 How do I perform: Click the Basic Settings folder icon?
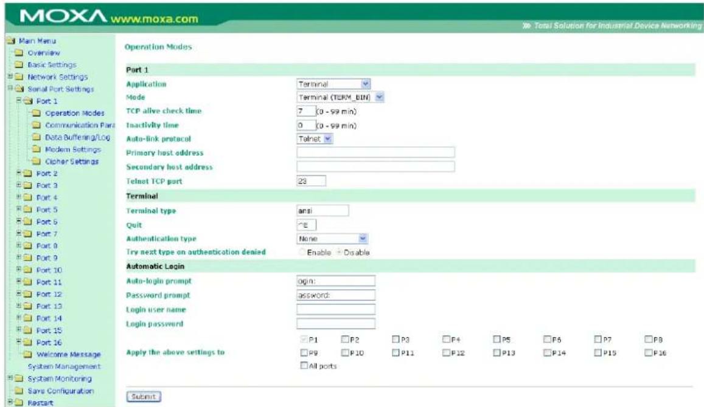[19, 65]
